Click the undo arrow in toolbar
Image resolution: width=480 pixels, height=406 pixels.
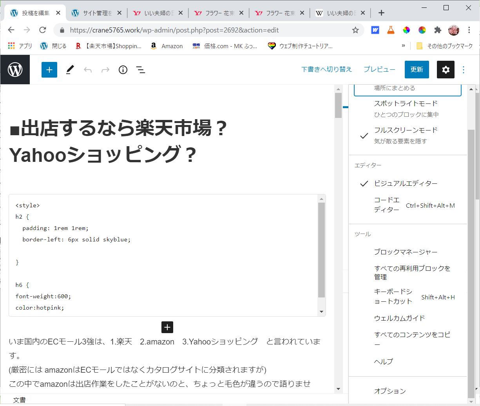point(88,70)
